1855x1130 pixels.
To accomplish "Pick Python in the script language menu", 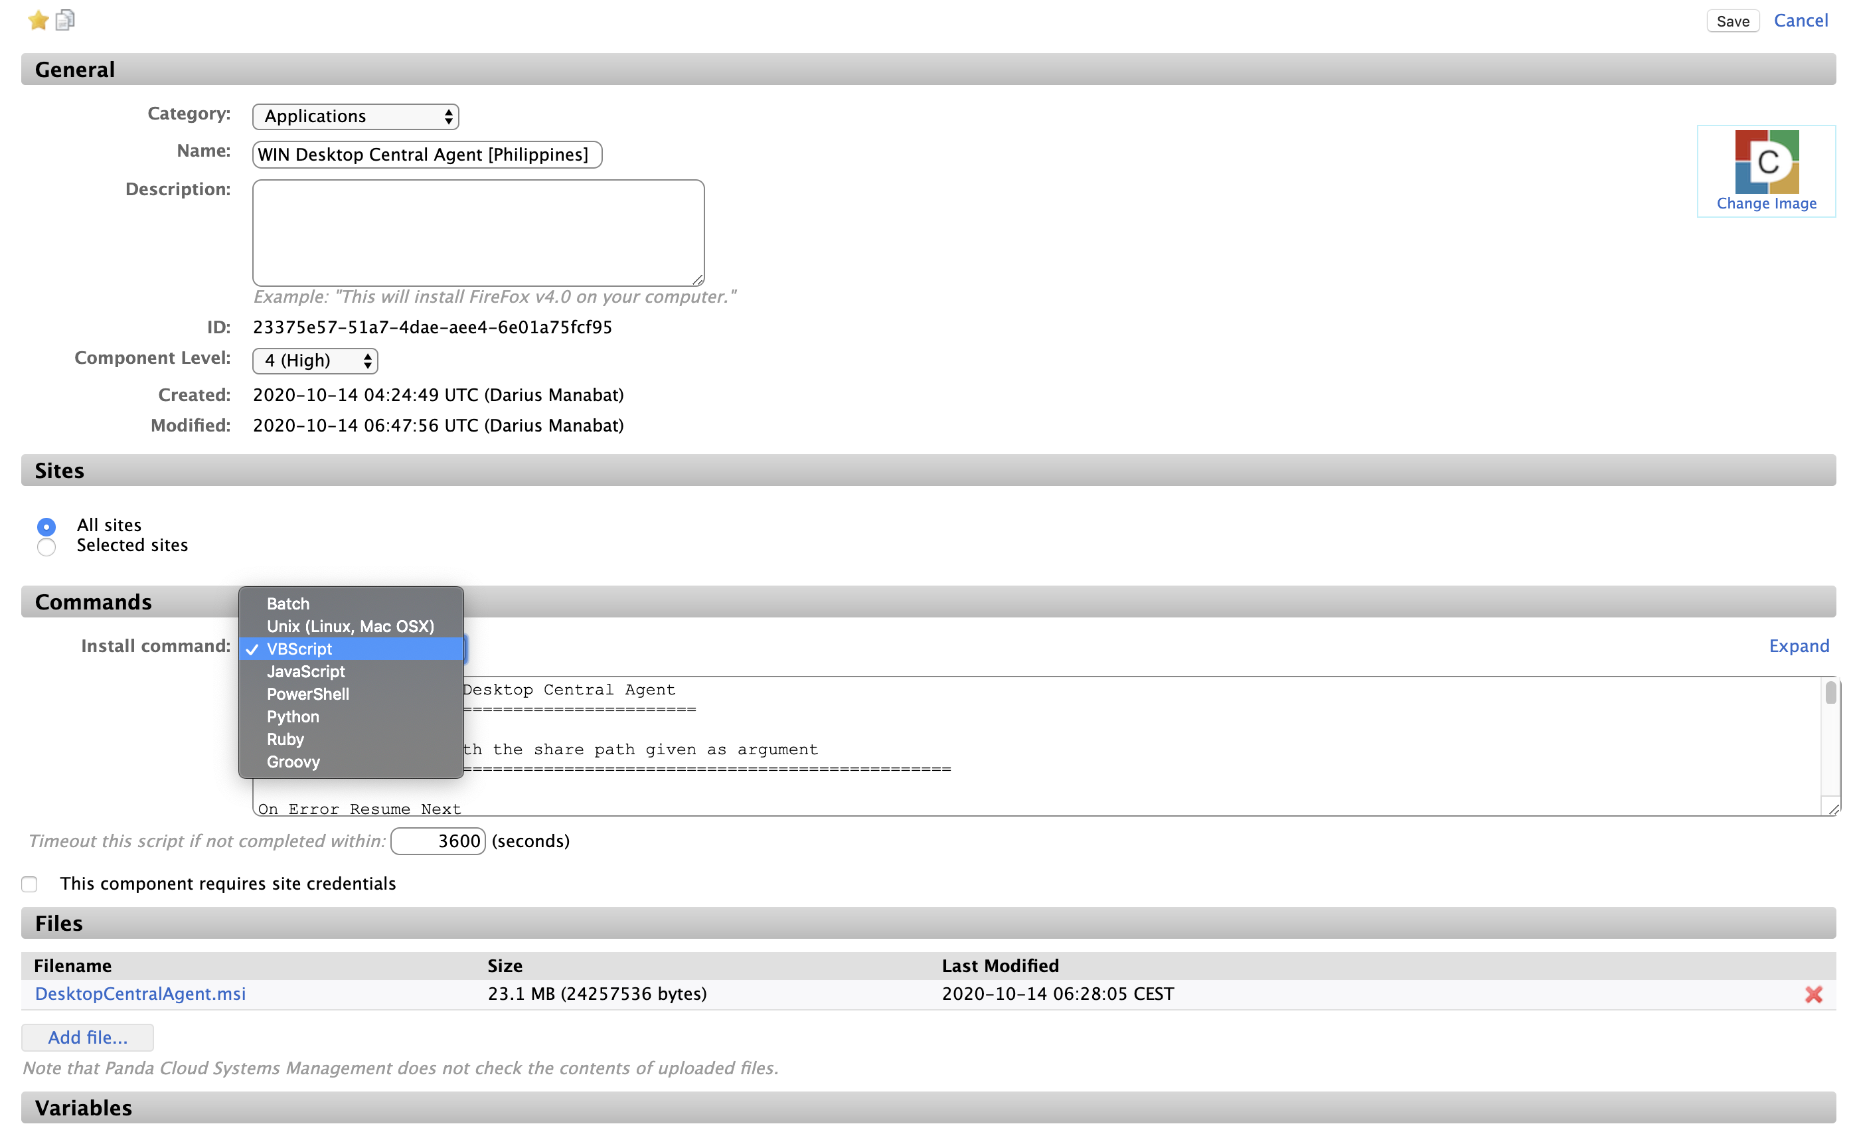I will (x=292, y=716).
